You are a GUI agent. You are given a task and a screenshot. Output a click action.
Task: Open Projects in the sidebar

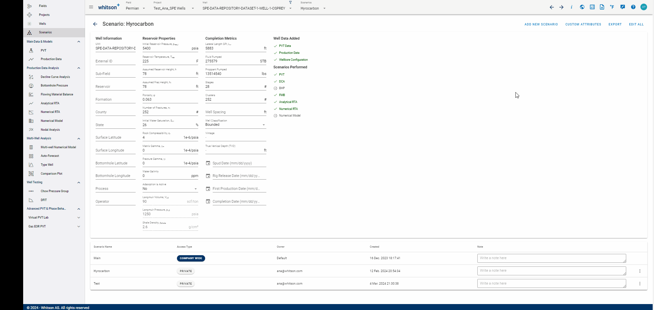[54, 15]
